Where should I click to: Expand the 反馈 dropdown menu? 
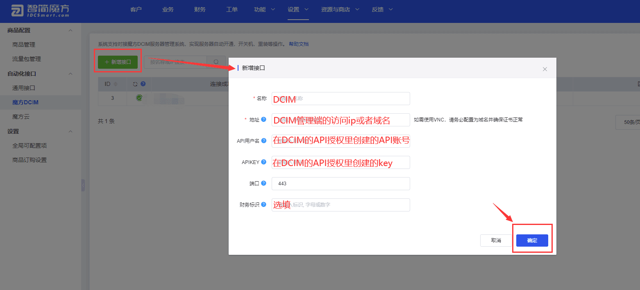(382, 9)
